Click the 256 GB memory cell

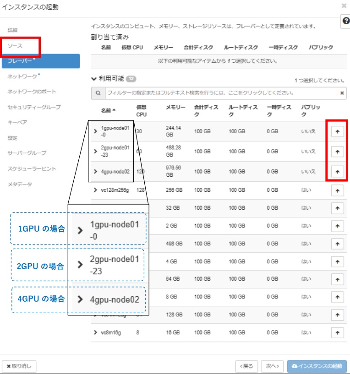tap(174, 190)
